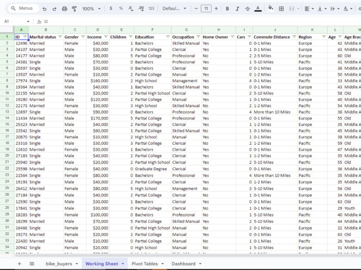
Task: Select row 14 header
Action: [x=7, y=118]
